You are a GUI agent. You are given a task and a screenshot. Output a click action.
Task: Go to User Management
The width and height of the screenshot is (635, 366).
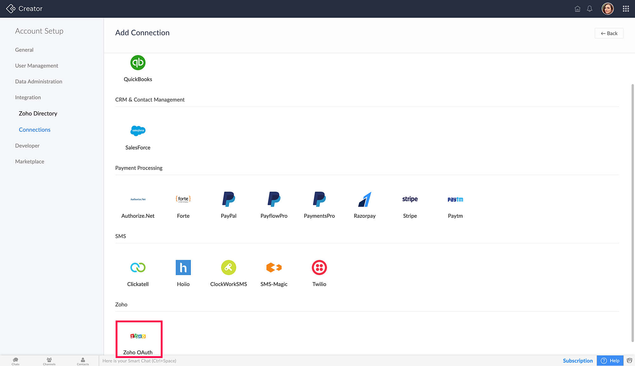(37, 66)
